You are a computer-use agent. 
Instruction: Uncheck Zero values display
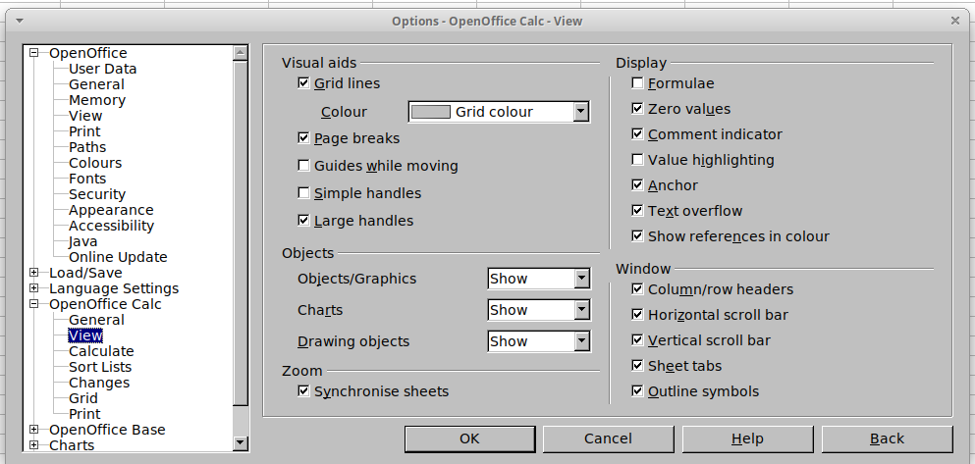coord(637,108)
